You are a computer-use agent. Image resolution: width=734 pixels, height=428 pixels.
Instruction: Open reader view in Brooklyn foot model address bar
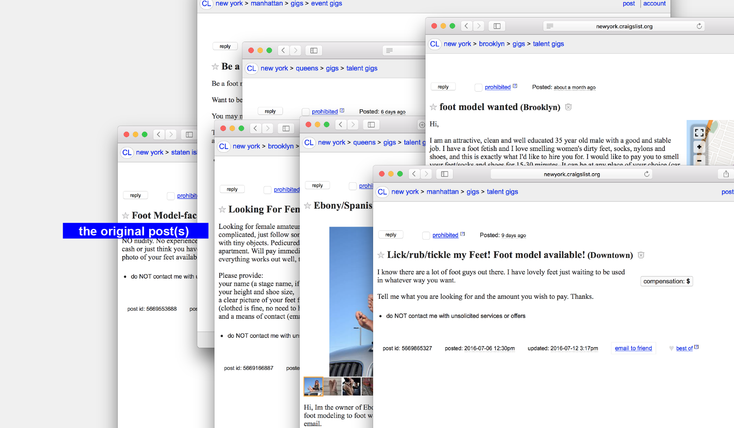pos(550,26)
